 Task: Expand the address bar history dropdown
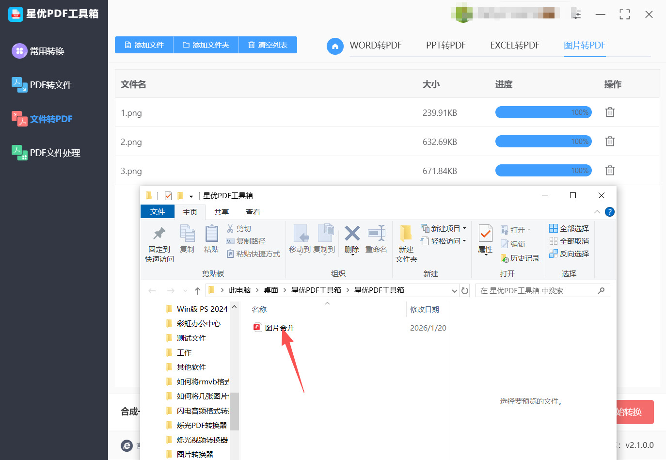point(455,291)
